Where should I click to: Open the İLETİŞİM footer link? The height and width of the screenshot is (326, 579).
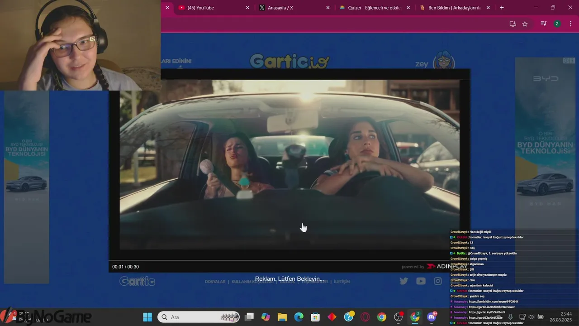[x=342, y=282]
